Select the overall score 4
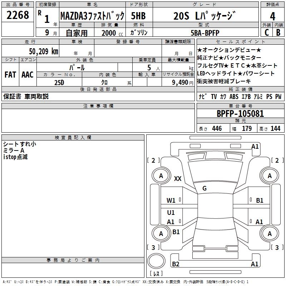Image resolution: width=286 pixels, height=286 pixels. click(x=272, y=16)
